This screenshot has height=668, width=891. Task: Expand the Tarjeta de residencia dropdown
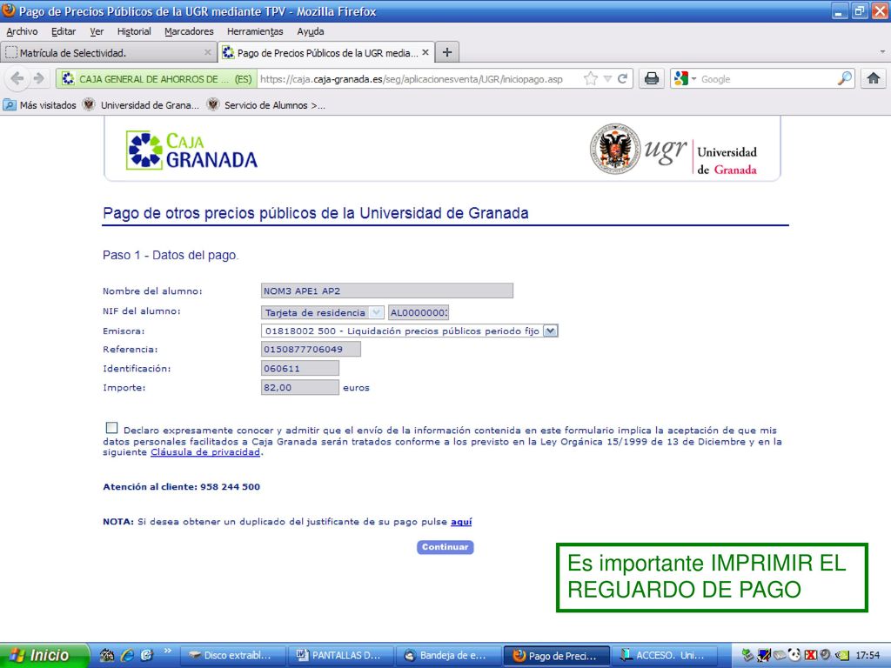376,312
